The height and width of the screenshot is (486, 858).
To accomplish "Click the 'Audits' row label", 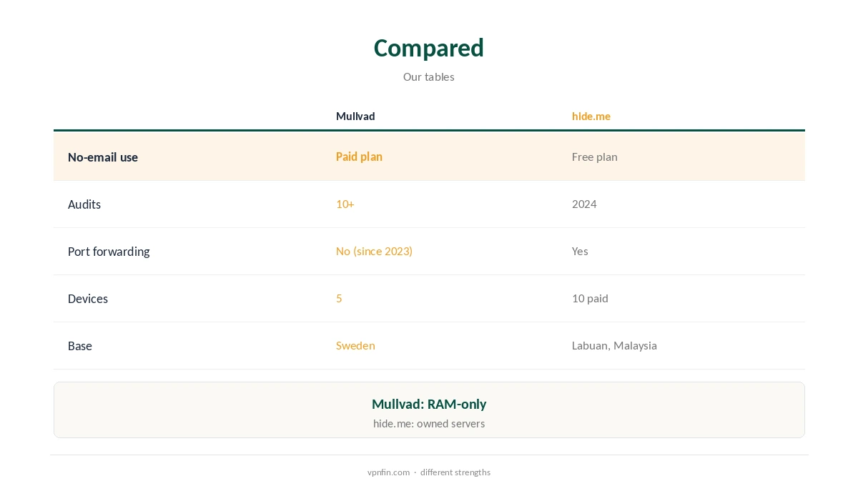I will pos(84,204).
